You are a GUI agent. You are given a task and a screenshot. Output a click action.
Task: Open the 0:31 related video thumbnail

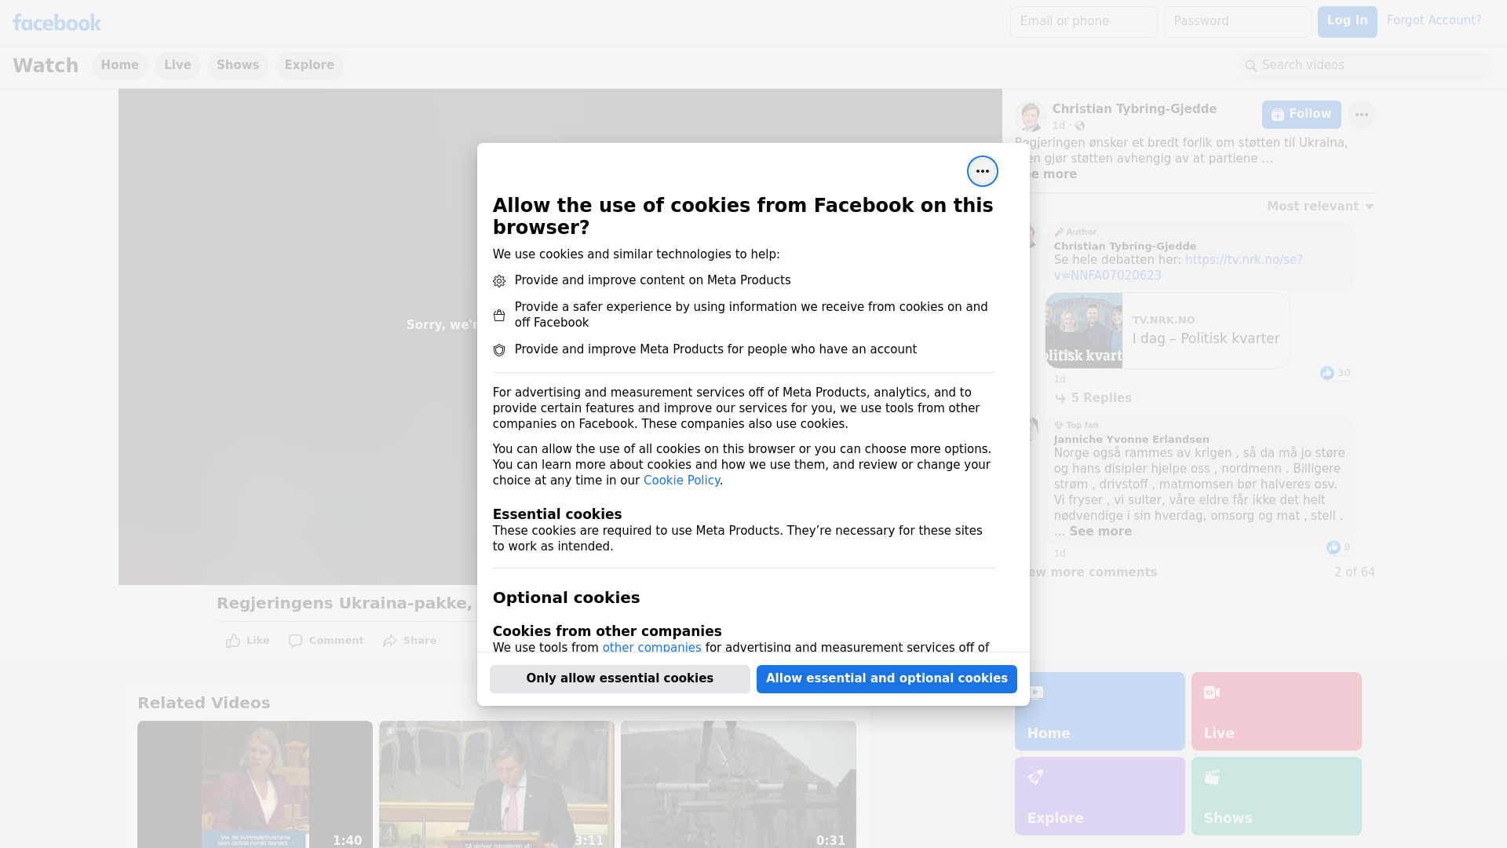(739, 784)
